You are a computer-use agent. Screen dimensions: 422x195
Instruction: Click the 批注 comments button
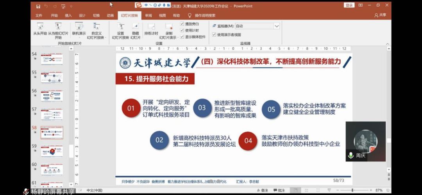click(279, 190)
